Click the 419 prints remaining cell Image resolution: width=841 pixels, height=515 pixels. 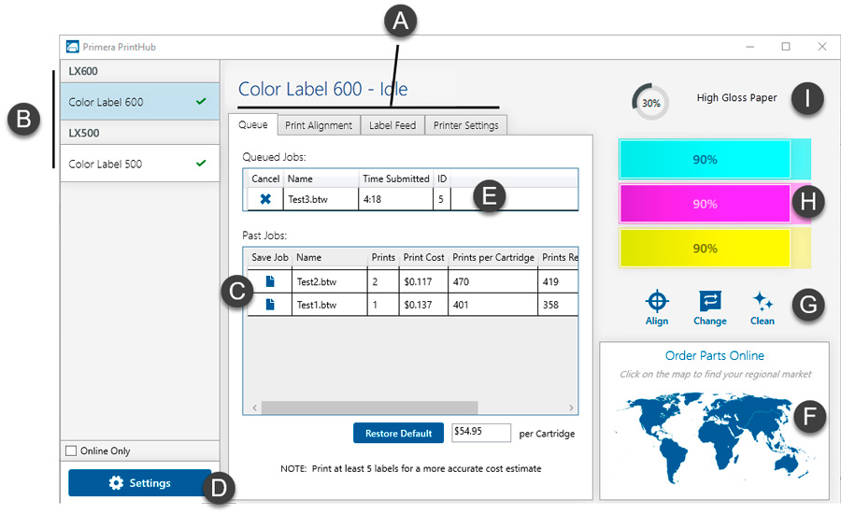tap(558, 281)
